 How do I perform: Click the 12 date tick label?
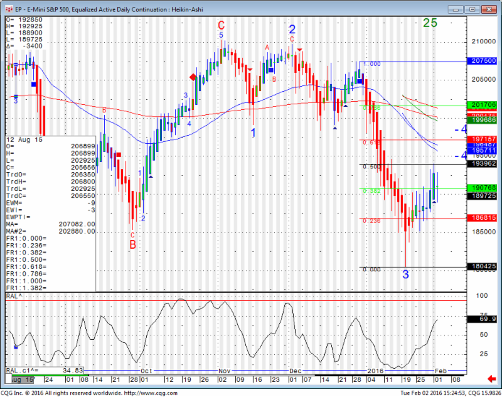tap(169, 379)
